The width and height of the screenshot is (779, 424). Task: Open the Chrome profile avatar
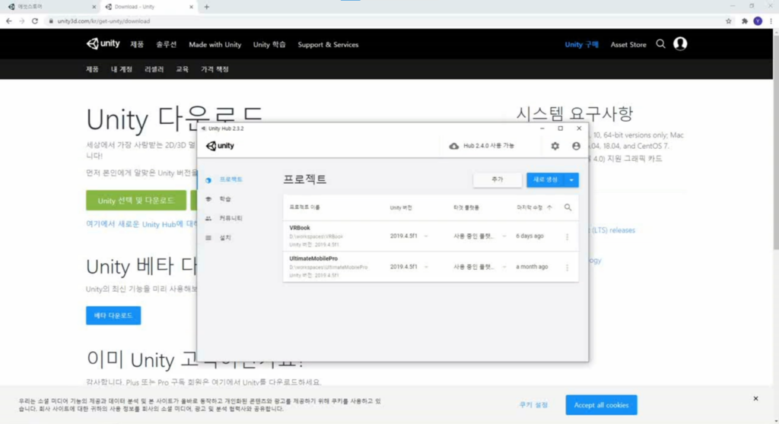[758, 21]
